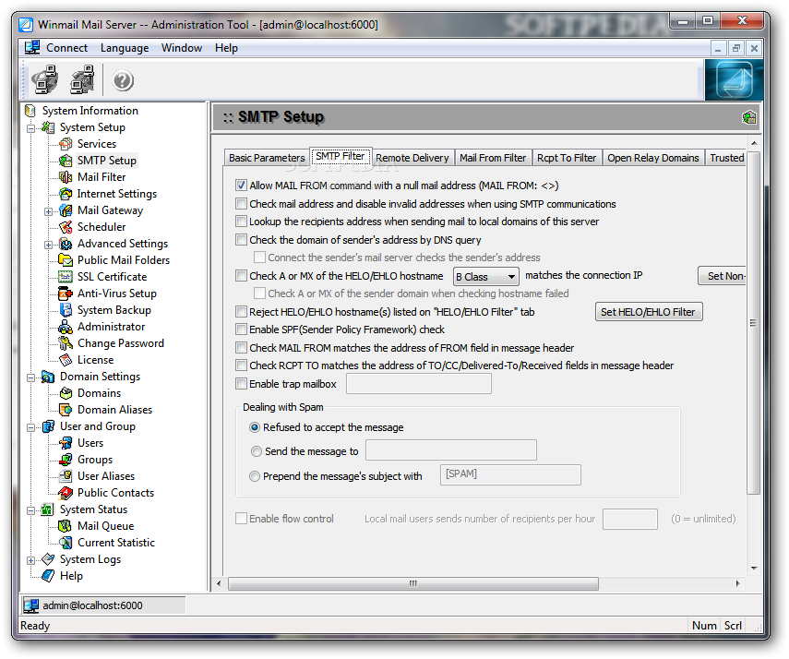Enable SPF (Sender Policy Framework) check

point(242,329)
